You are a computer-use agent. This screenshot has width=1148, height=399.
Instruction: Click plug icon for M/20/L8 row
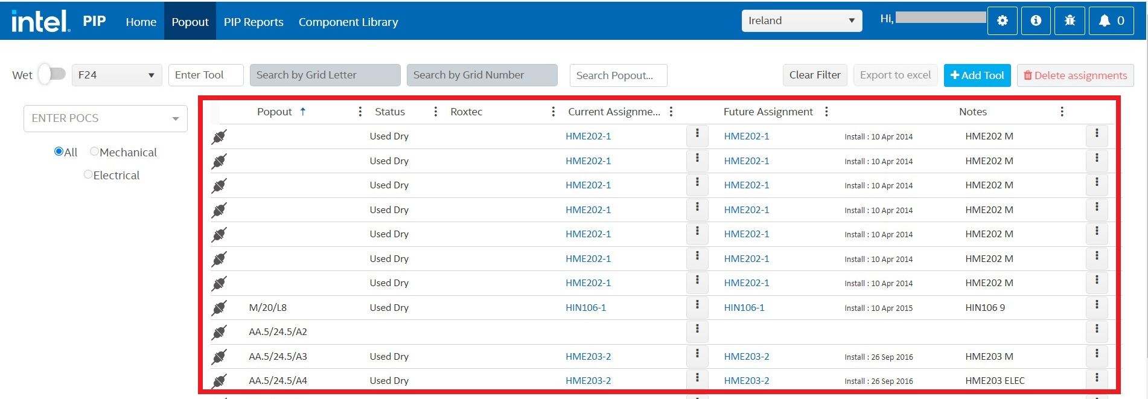[219, 308]
